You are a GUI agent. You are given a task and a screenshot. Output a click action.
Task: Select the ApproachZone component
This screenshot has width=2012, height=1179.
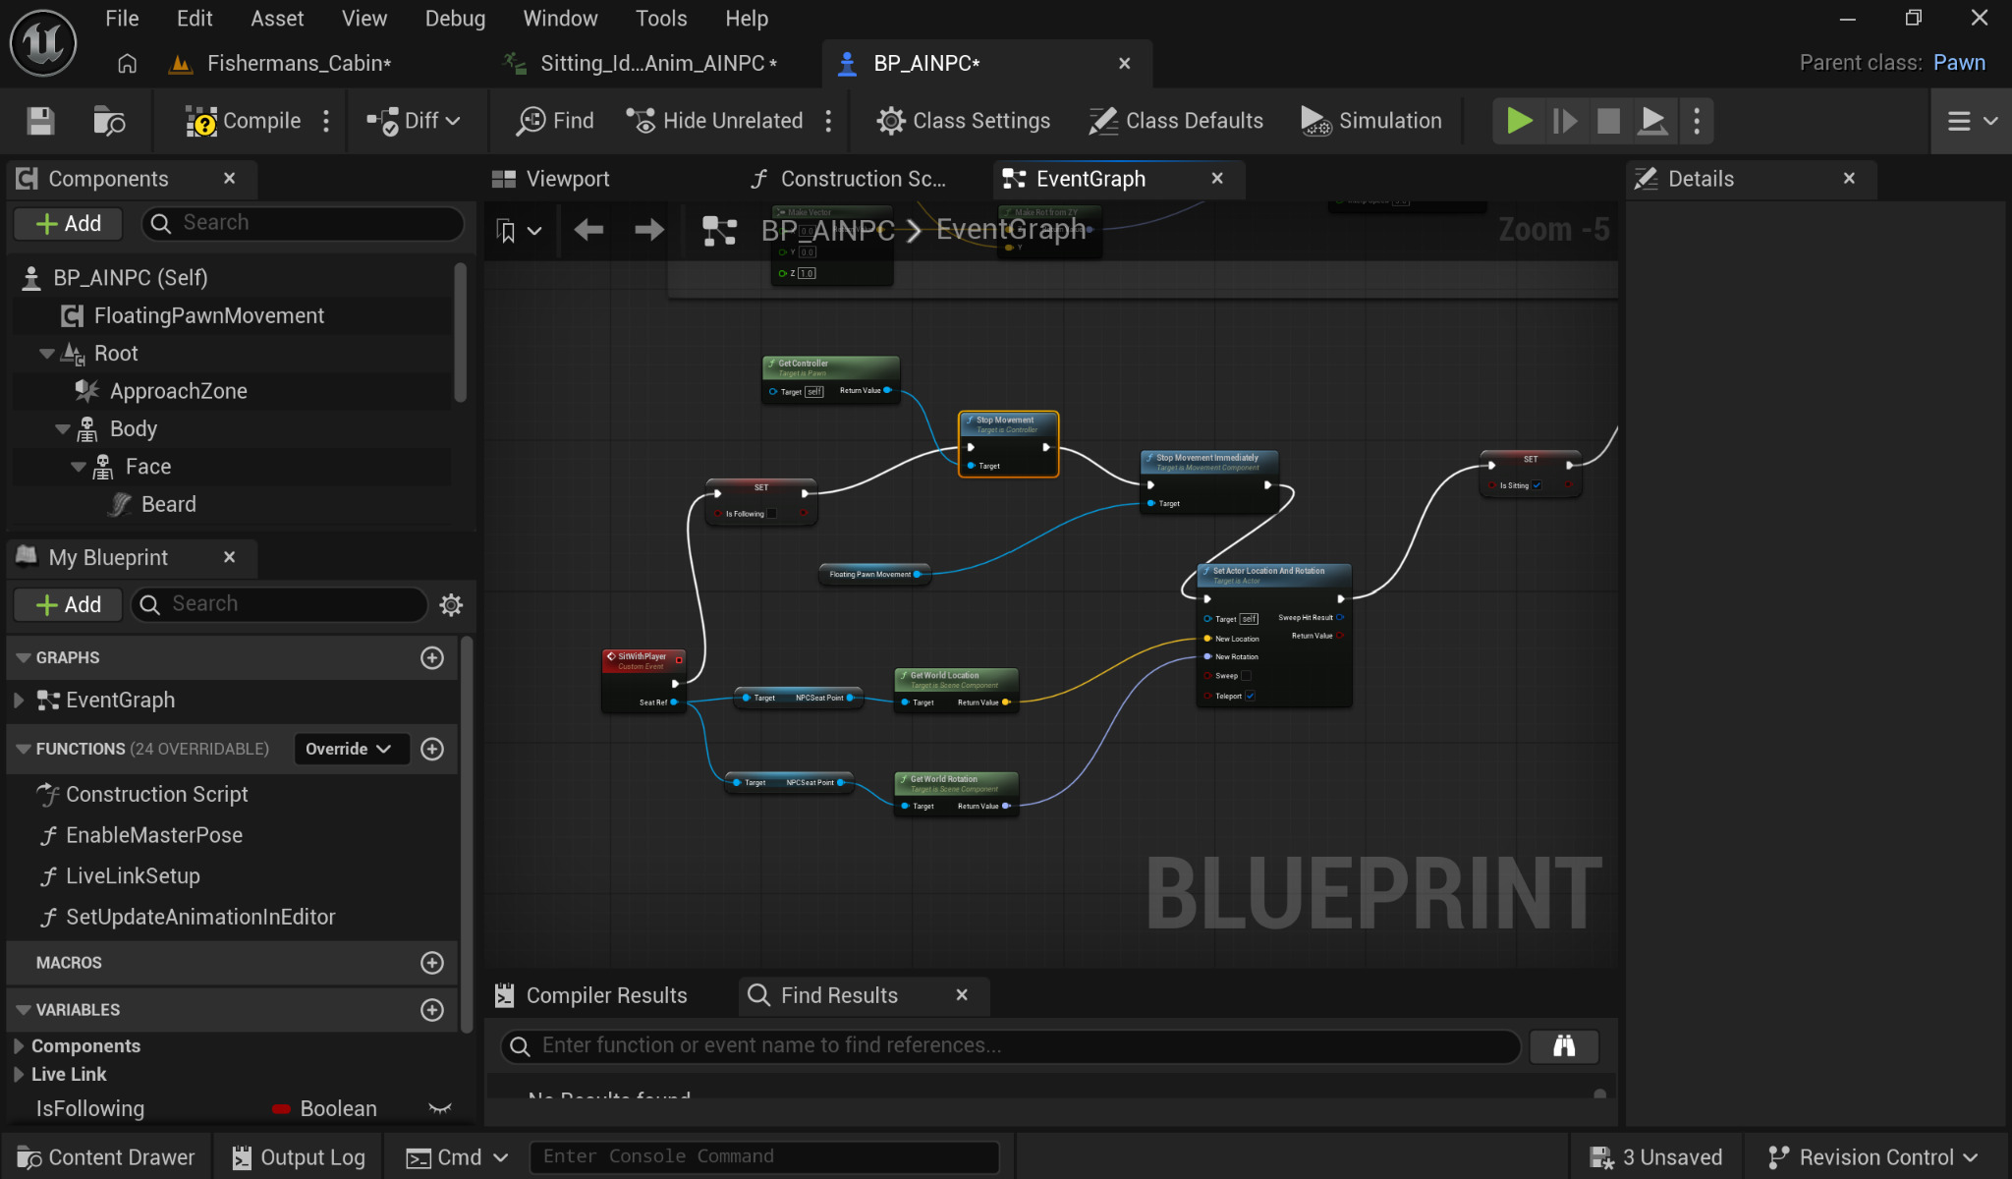click(x=178, y=391)
